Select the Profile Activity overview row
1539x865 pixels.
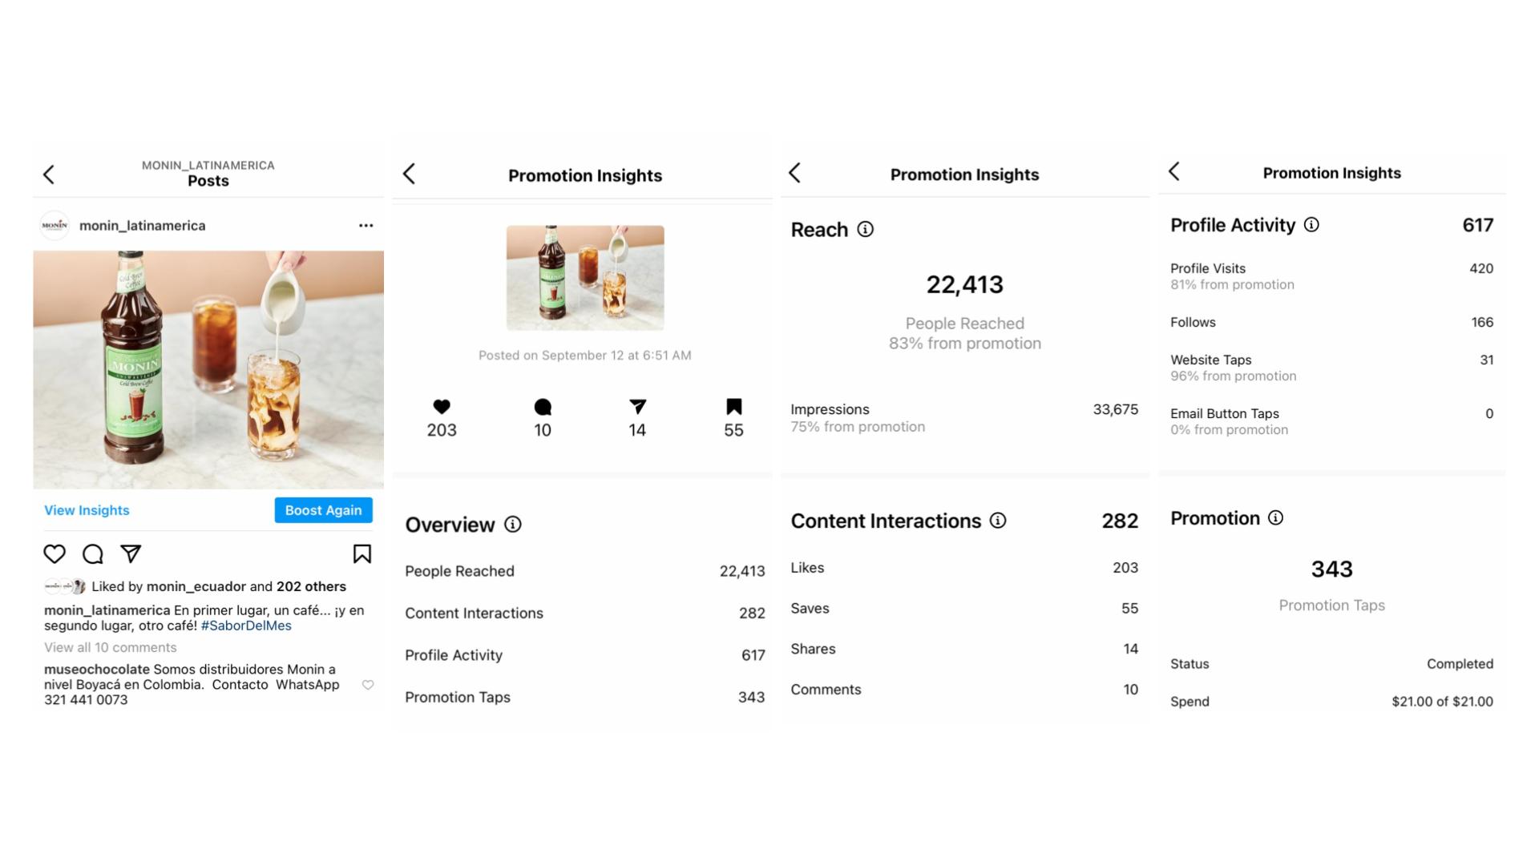[584, 655]
